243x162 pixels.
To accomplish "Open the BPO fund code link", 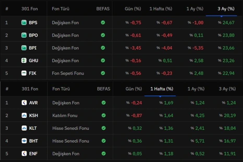I will click(33, 35).
